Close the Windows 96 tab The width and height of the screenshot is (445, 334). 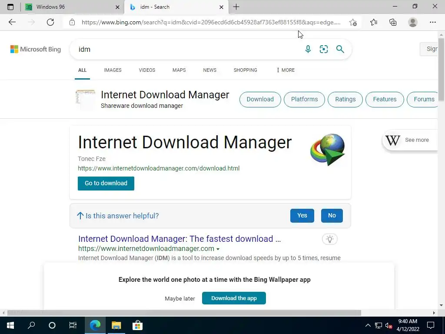coord(117,7)
